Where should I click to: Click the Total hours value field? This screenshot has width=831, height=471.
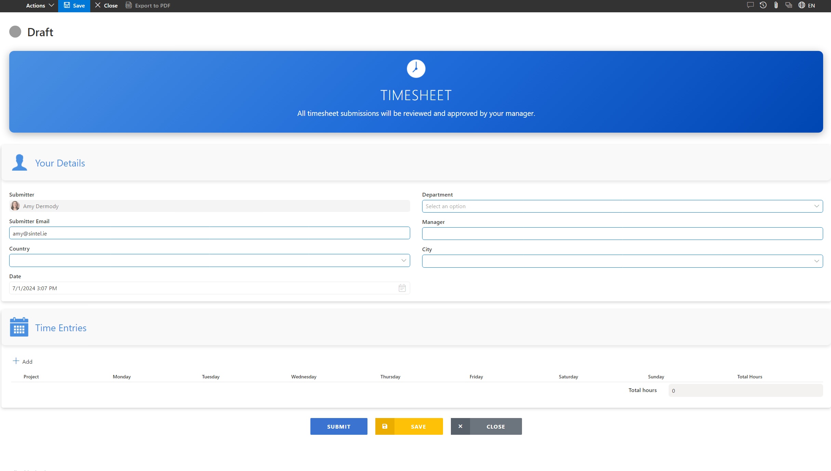coord(746,390)
